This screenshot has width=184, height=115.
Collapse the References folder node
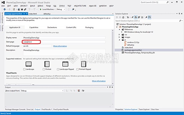(x=119, y=30)
